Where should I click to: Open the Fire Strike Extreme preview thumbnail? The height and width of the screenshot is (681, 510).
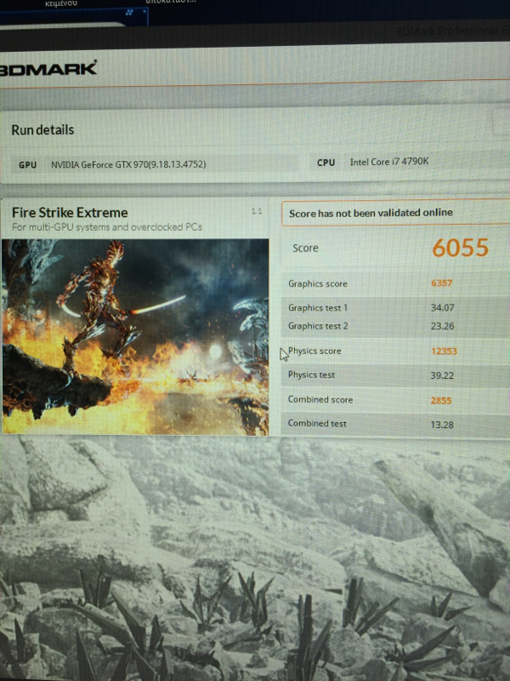pyautogui.click(x=135, y=336)
